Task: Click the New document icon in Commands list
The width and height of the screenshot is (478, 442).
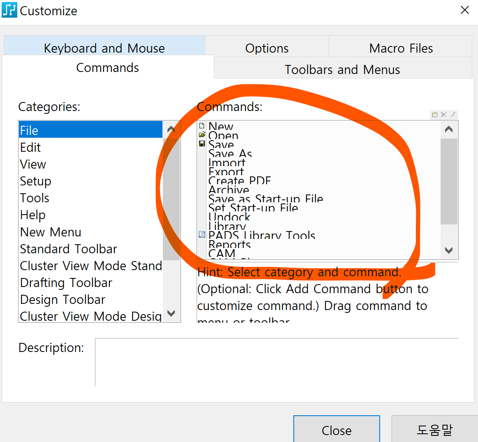Action: point(202,126)
